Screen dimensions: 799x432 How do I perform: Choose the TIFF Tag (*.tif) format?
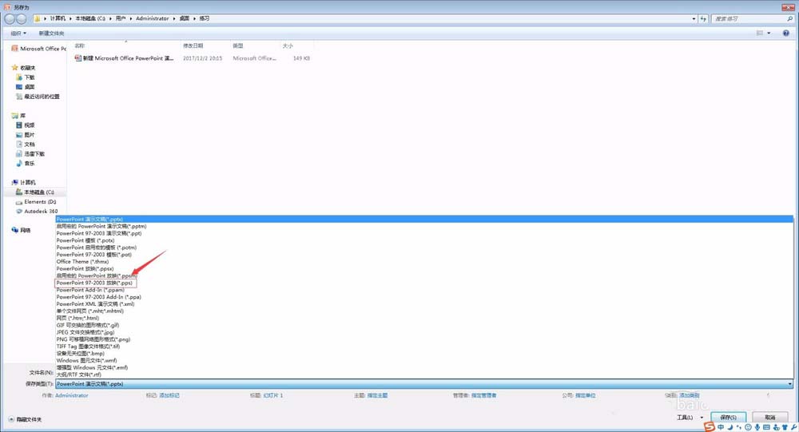point(424,347)
